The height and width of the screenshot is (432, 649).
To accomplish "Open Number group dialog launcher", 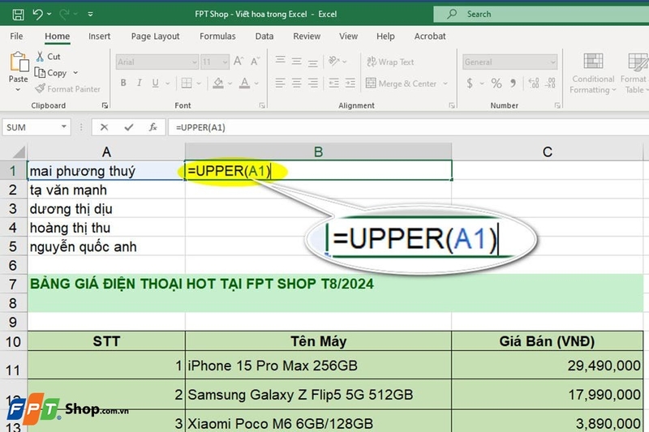I will (x=557, y=106).
